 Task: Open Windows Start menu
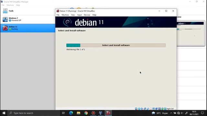coord(4,113)
